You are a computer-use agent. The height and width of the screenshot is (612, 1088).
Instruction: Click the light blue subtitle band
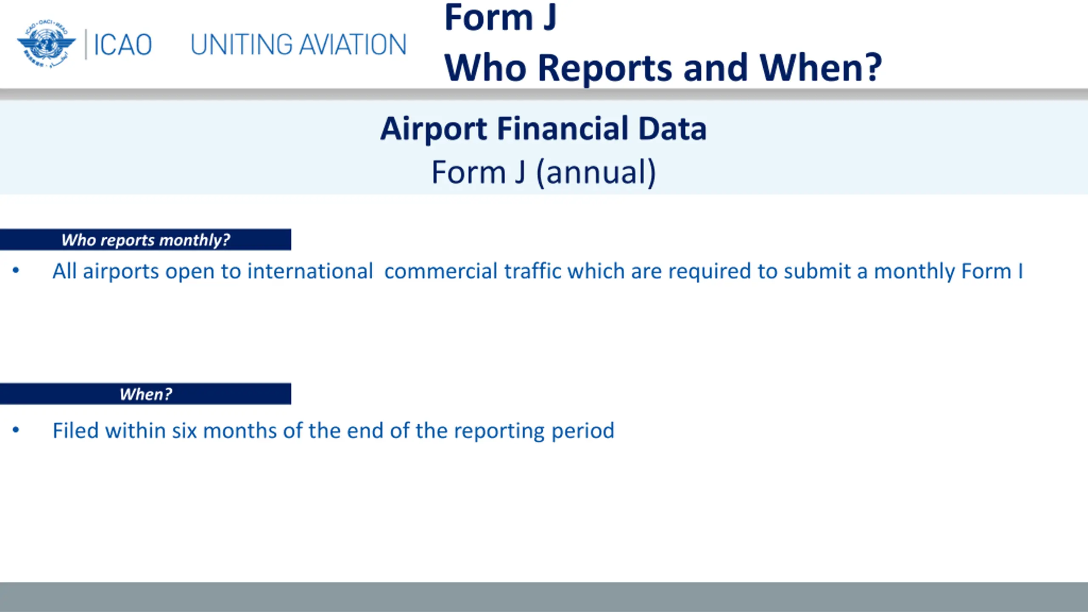544,147
